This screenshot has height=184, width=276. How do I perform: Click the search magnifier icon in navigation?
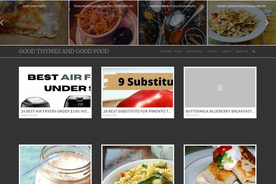point(253,52)
